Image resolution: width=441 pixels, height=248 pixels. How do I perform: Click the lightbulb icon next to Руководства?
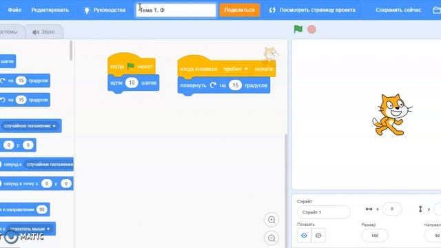tap(87, 10)
